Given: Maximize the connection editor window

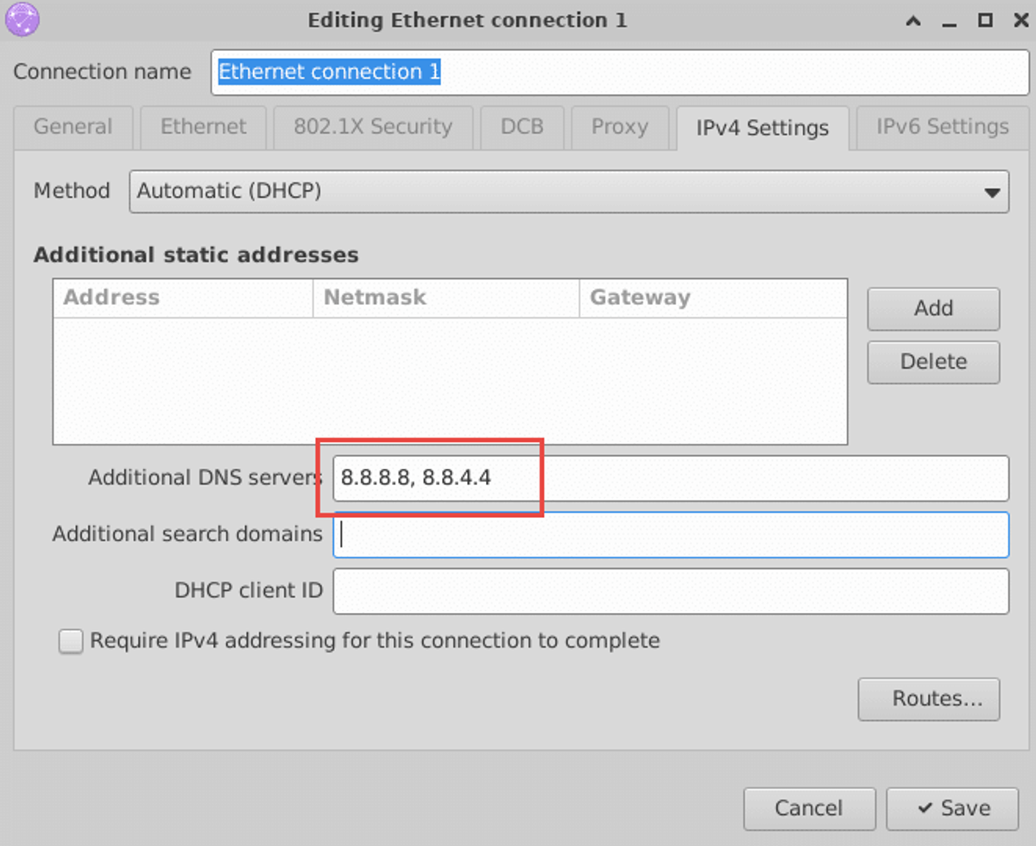Looking at the screenshot, I should coord(985,20).
